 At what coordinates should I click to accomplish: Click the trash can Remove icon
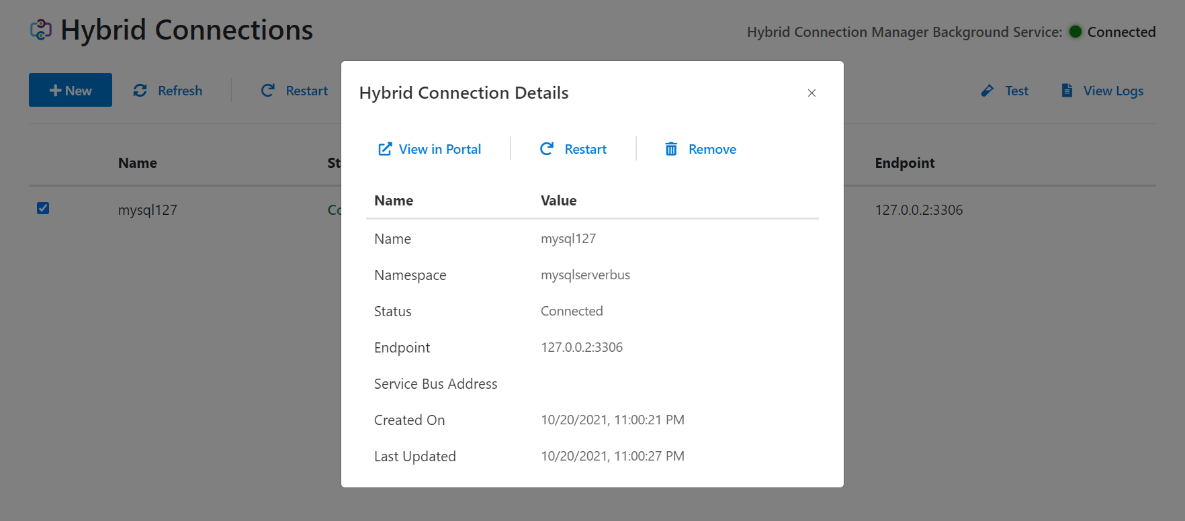[x=671, y=149]
